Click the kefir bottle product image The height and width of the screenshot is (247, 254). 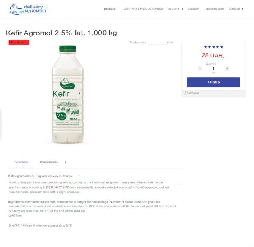point(68,94)
